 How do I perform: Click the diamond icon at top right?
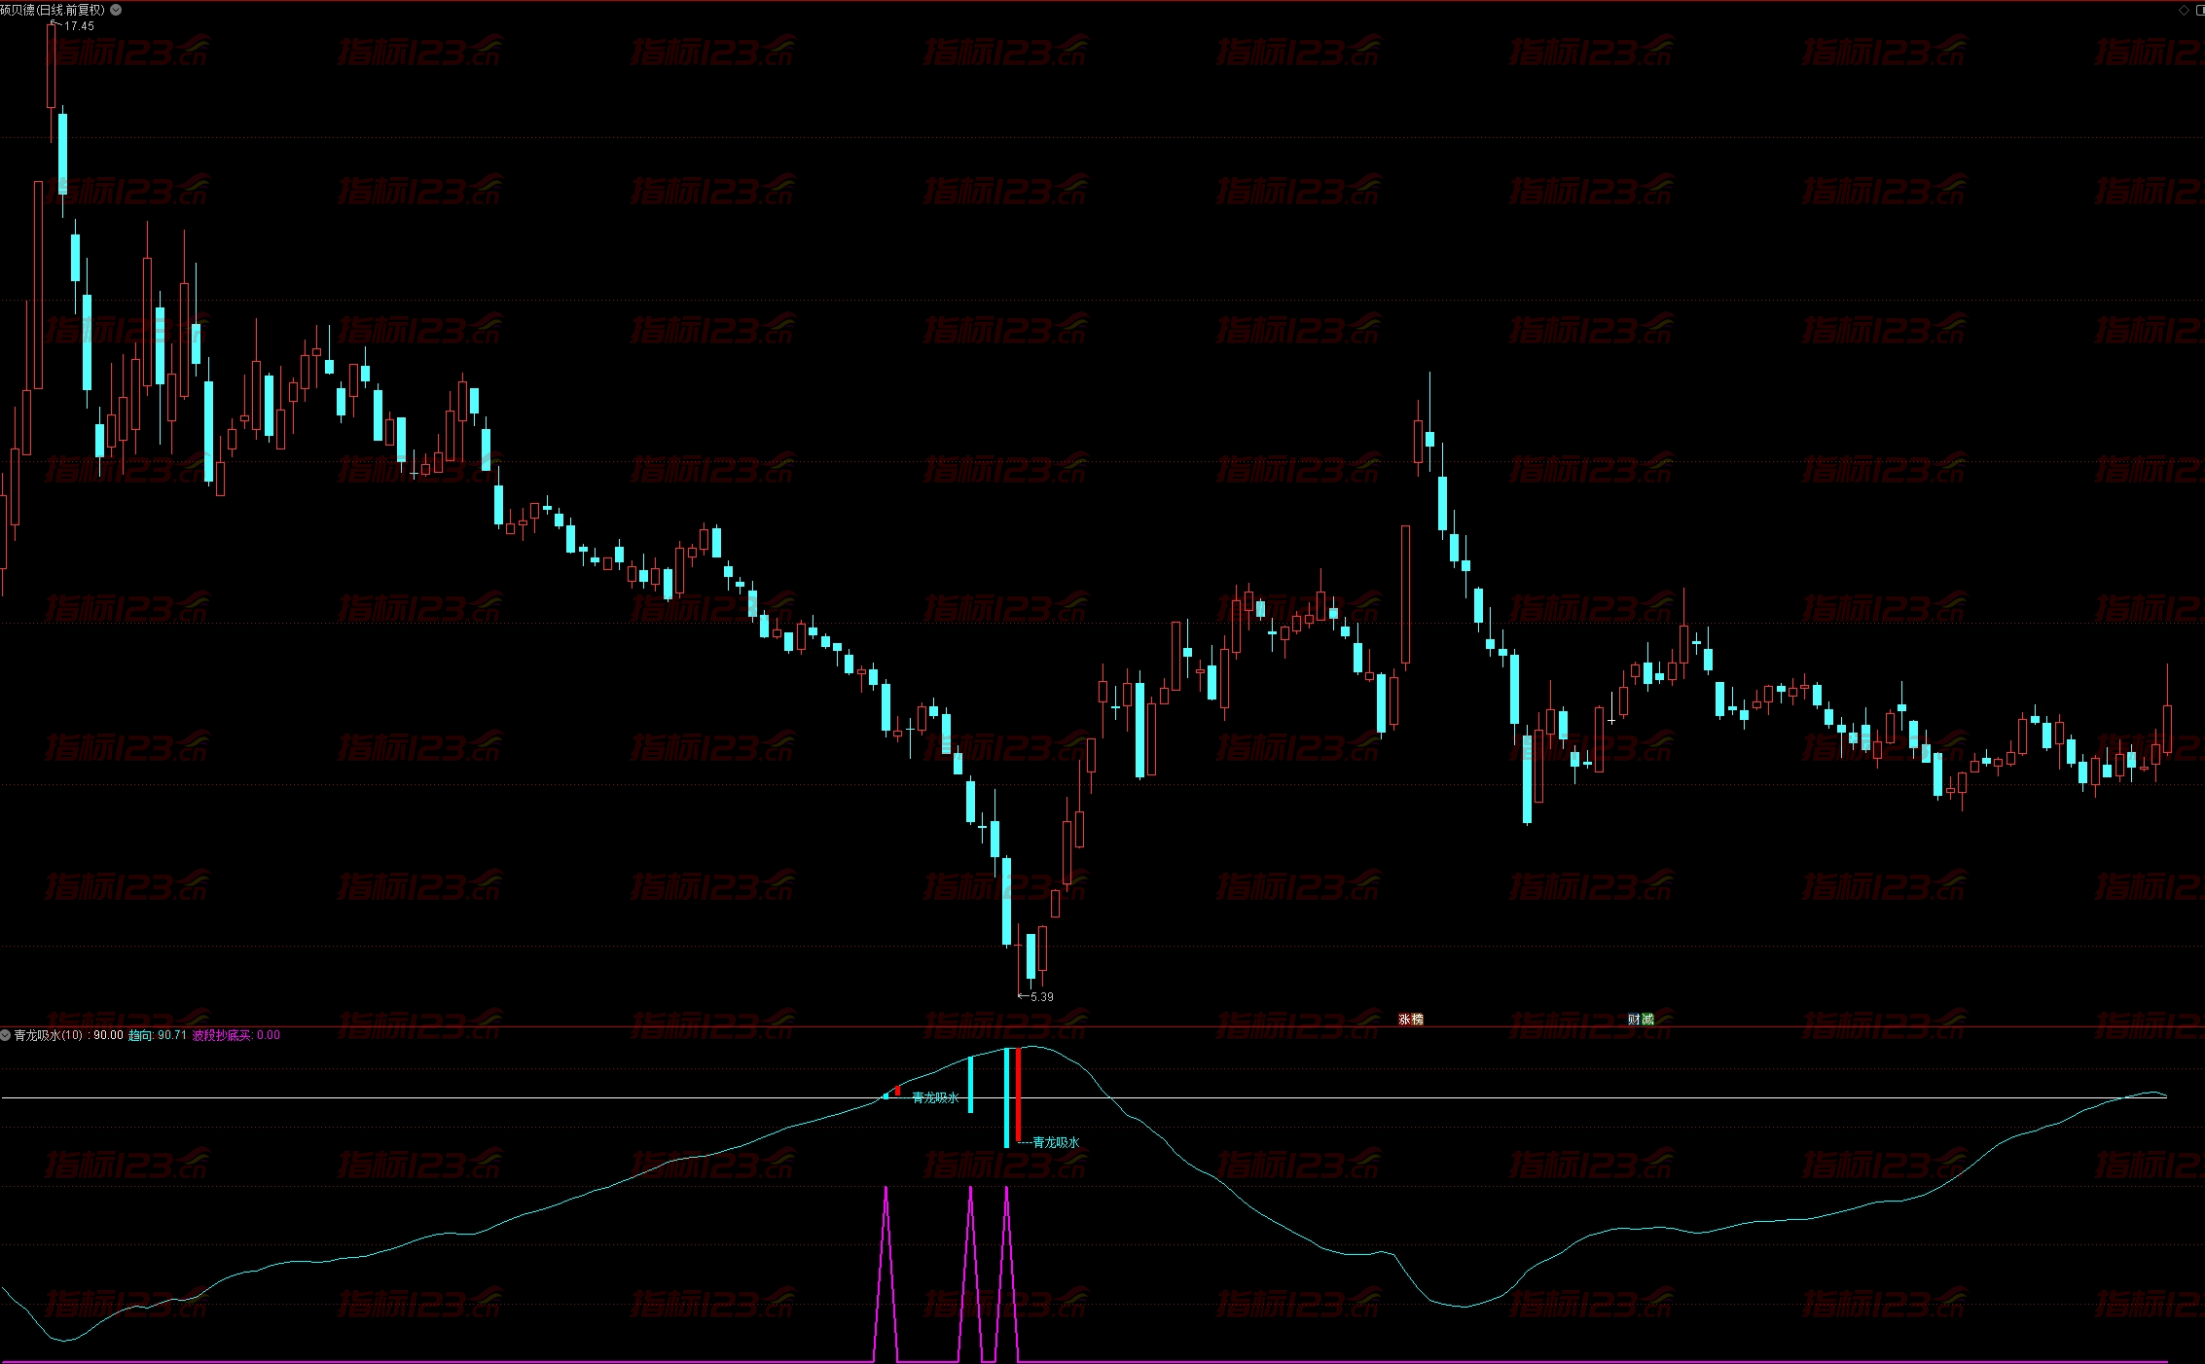pyautogui.click(x=2185, y=10)
